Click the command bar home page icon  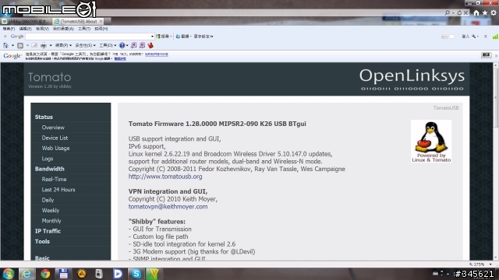coord(5,45)
